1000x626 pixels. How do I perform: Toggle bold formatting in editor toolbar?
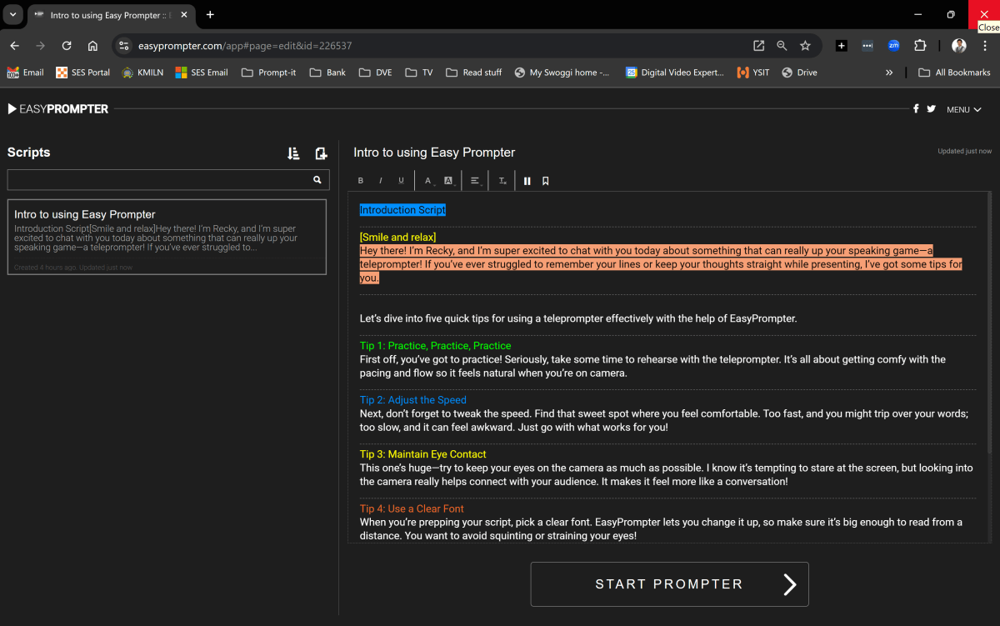click(x=361, y=181)
